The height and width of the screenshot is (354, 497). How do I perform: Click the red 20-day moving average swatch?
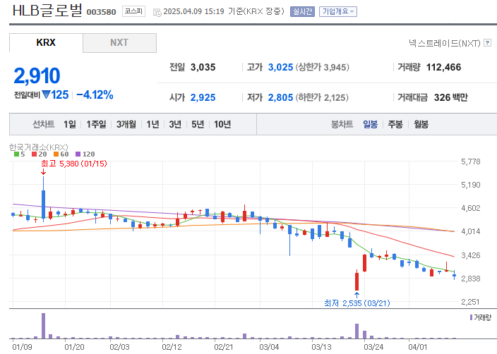click(34, 154)
